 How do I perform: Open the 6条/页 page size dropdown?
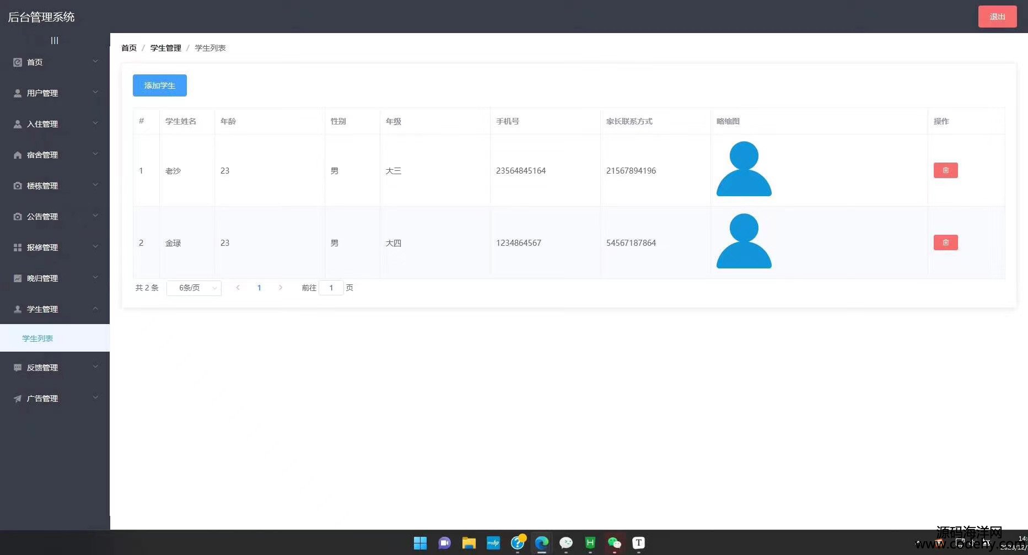(194, 288)
